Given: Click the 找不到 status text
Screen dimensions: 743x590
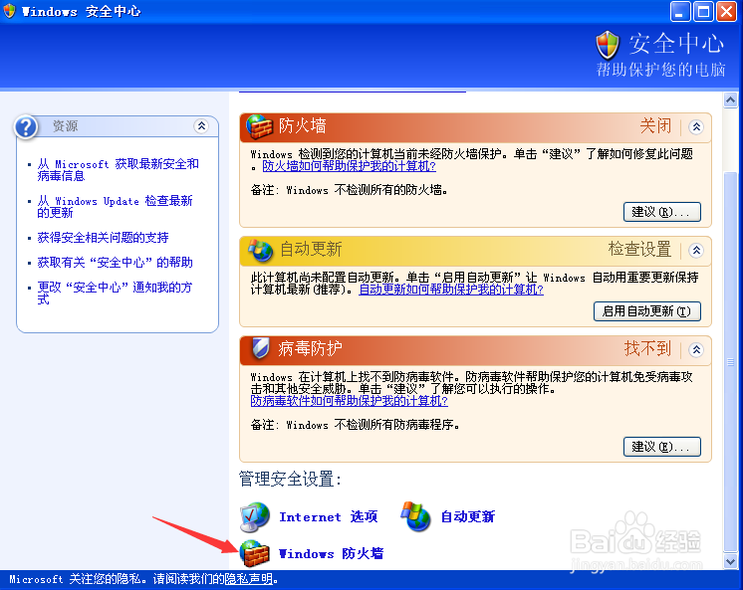Looking at the screenshot, I should tap(647, 348).
